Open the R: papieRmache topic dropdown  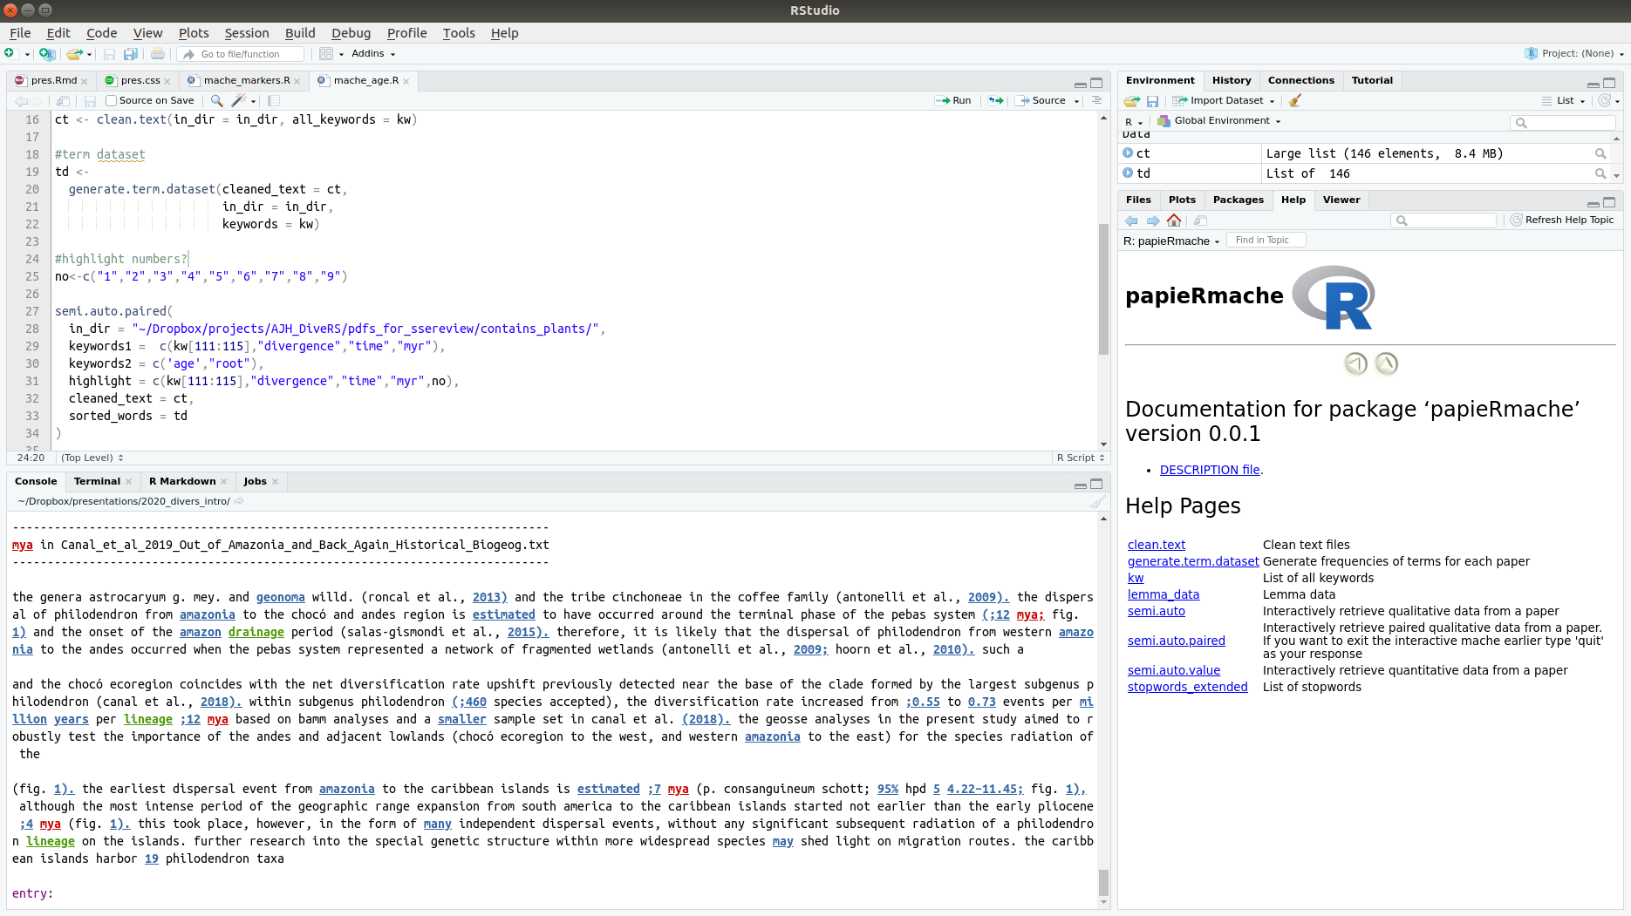(x=1171, y=241)
